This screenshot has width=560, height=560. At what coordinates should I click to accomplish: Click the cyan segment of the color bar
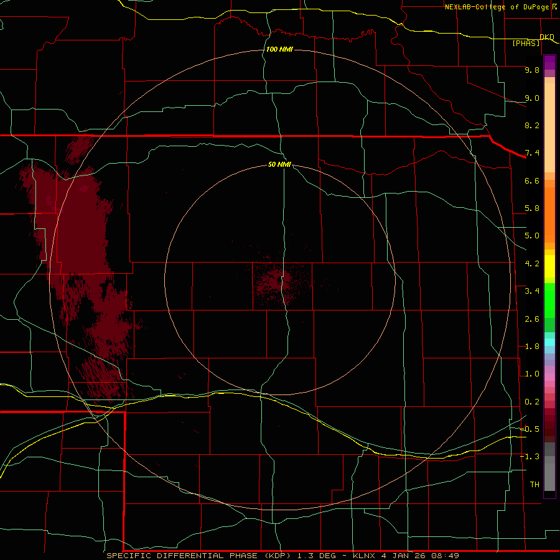click(549, 342)
